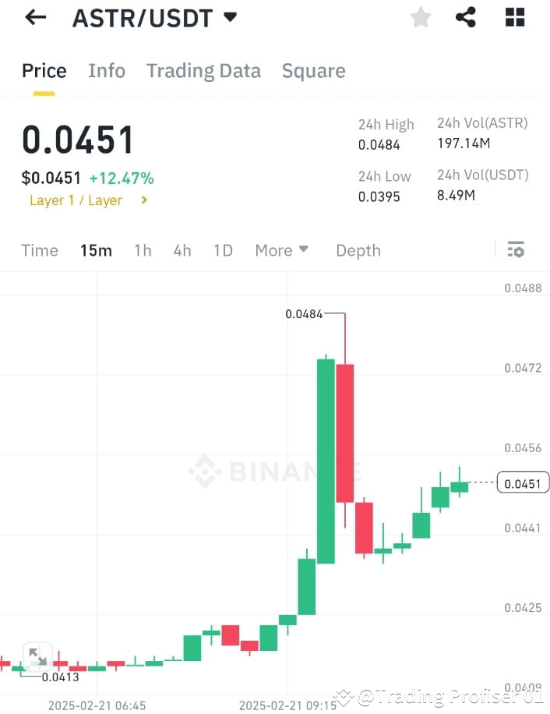Click the current price label 0.0451
550x714 pixels.
click(x=523, y=482)
